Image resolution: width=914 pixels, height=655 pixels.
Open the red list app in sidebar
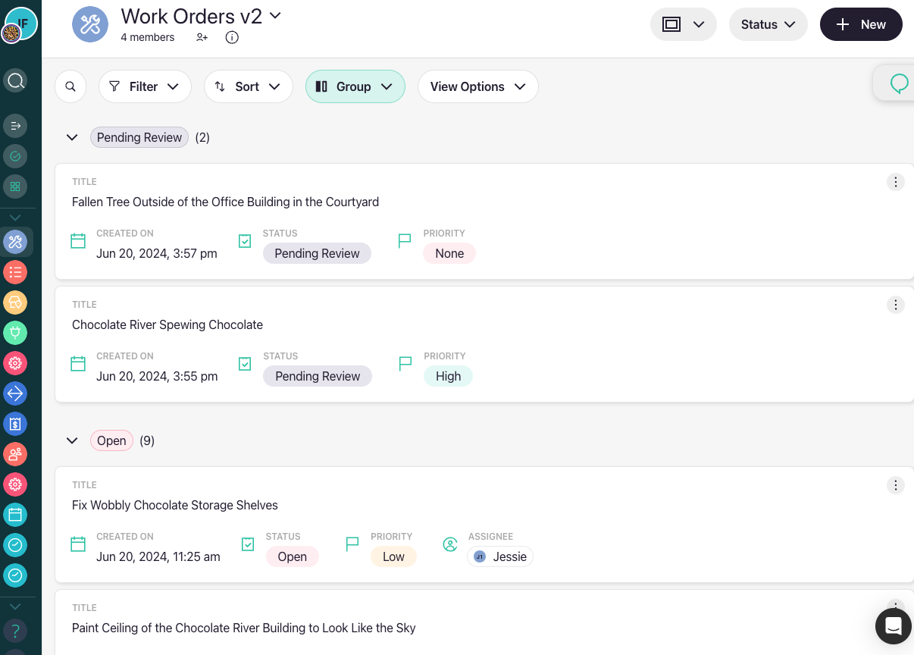pyautogui.click(x=15, y=272)
